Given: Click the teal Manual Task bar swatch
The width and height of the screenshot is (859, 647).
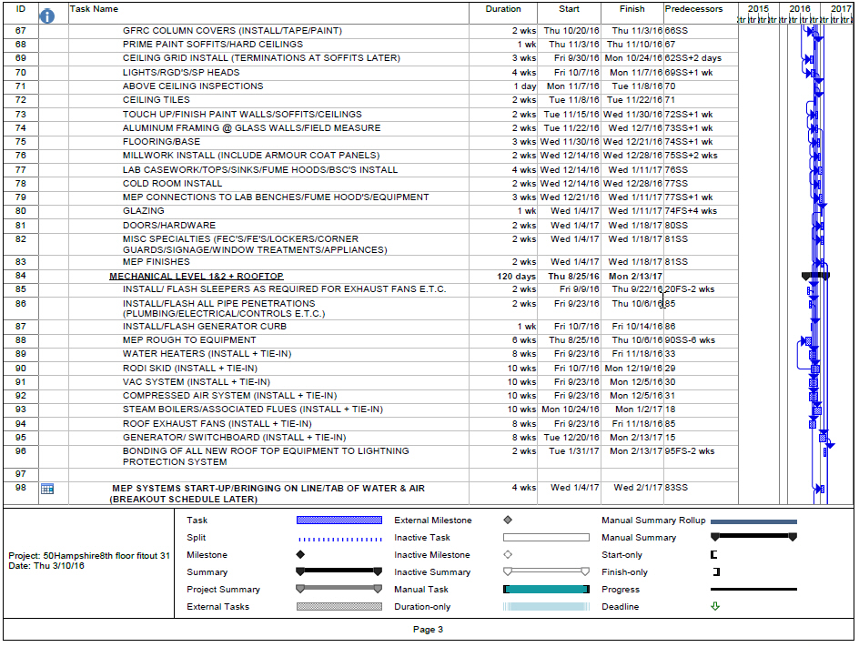Looking at the screenshot, I should point(546,590).
